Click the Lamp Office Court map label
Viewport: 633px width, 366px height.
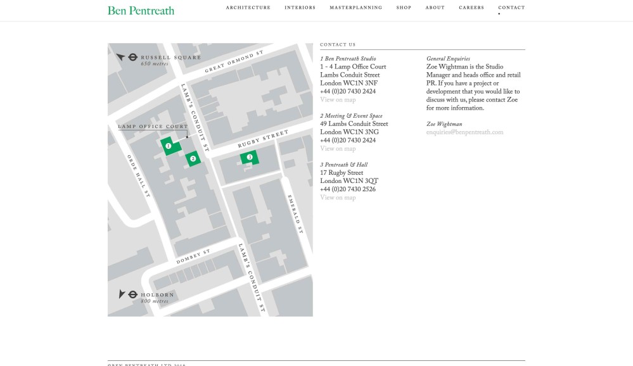(153, 126)
